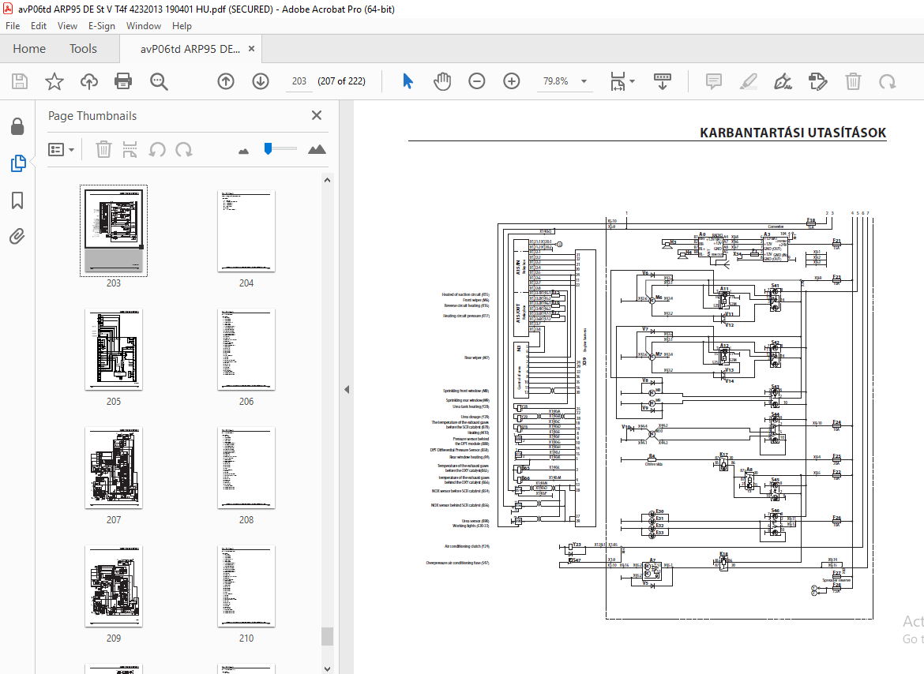Close the avP06td ARP95 document tab
Image resolution: width=924 pixels, height=674 pixels.
pyautogui.click(x=252, y=49)
